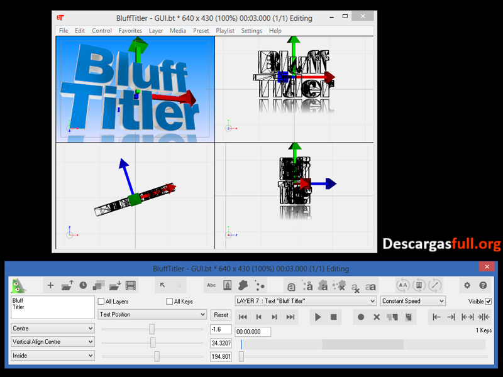Select the Abc text layer tool

click(211, 285)
